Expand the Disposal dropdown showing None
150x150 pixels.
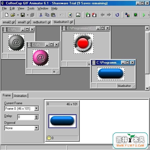(36, 128)
